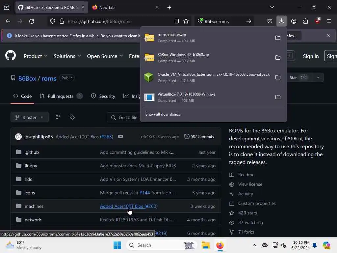
Task: View the 587 Commits history
Action: click(199, 137)
